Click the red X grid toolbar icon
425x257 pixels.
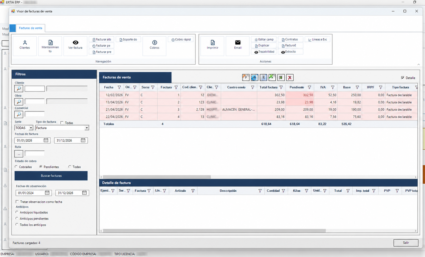click(290, 77)
